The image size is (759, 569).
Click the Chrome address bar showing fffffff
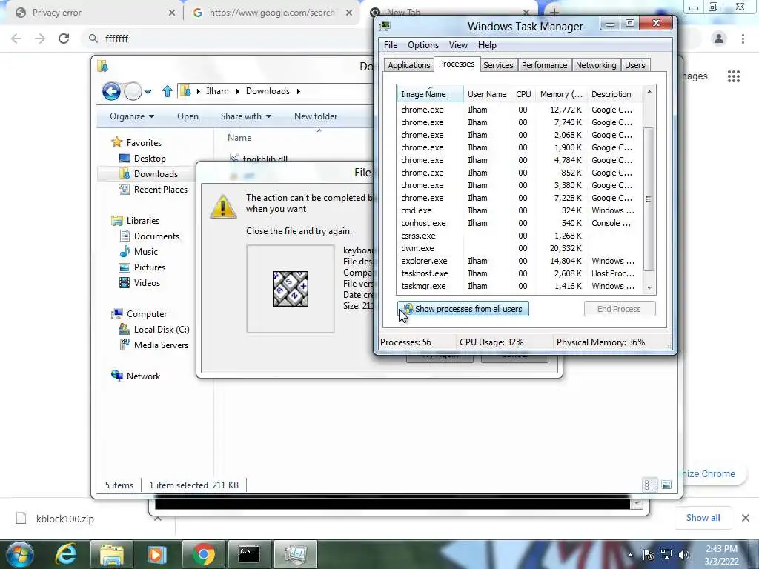[x=228, y=39]
